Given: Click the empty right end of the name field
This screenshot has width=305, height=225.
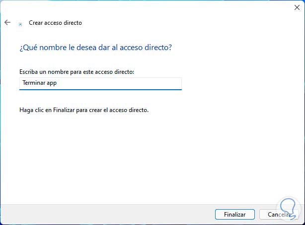Looking at the screenshot, I should [149, 83].
